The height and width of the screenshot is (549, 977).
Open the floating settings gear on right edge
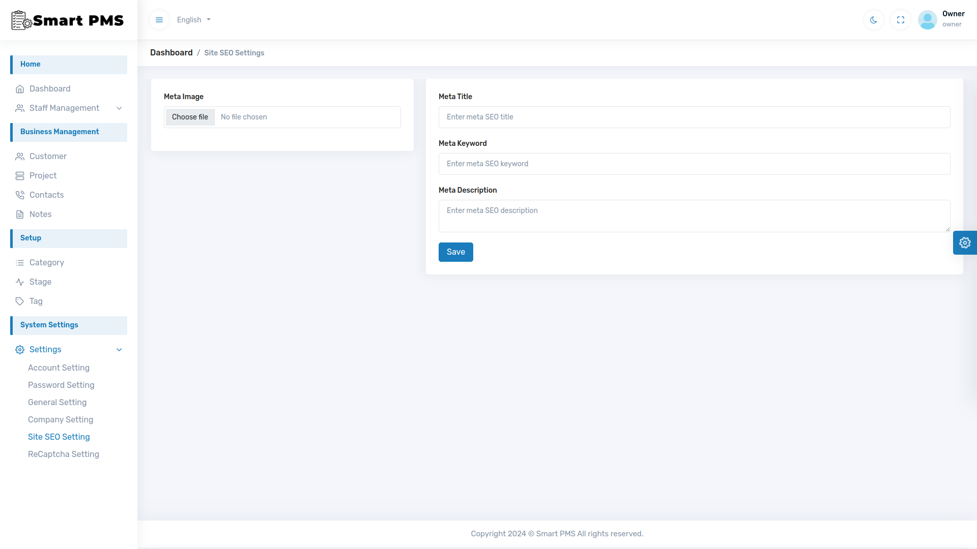coord(965,242)
